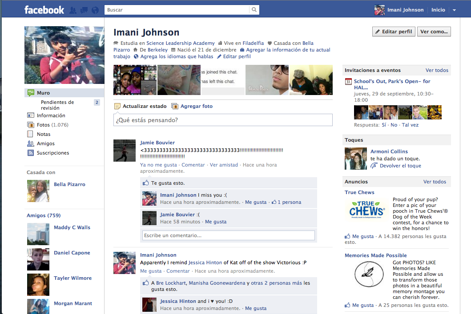Open friend requests icon in top bar
The height and width of the screenshot is (314, 471).
point(73,10)
